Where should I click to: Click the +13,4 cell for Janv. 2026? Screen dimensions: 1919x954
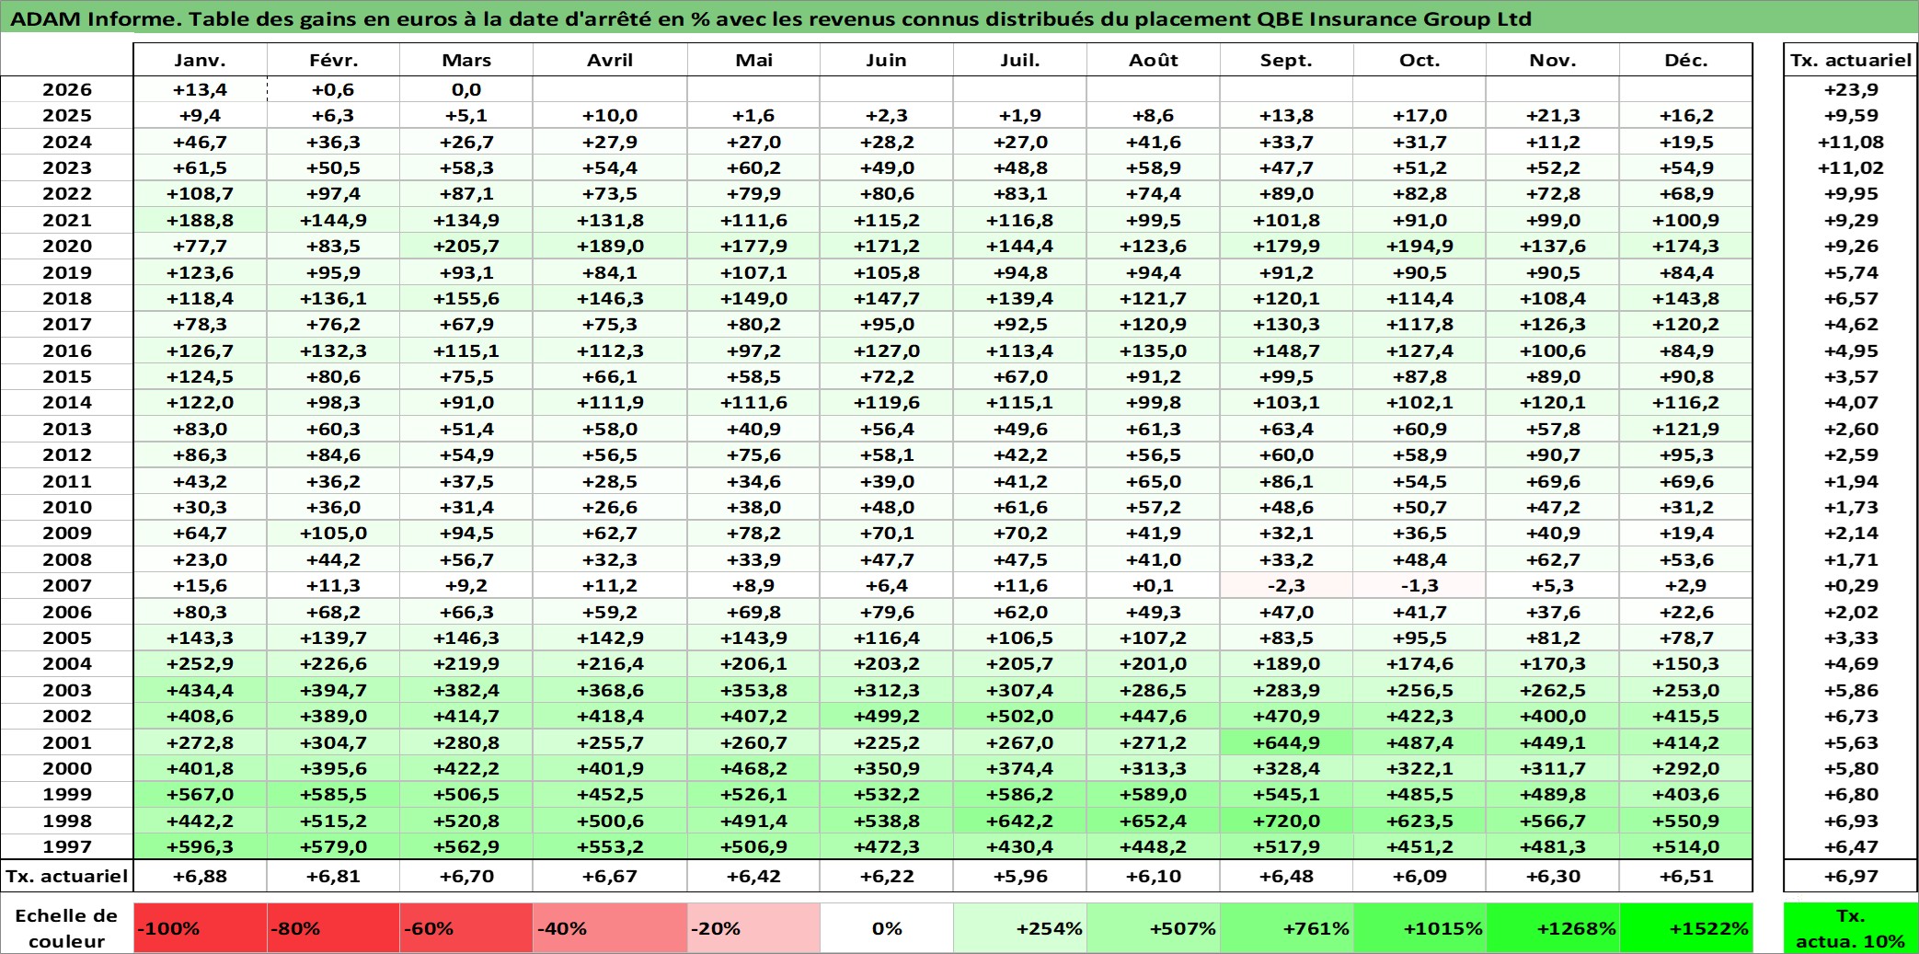click(200, 89)
